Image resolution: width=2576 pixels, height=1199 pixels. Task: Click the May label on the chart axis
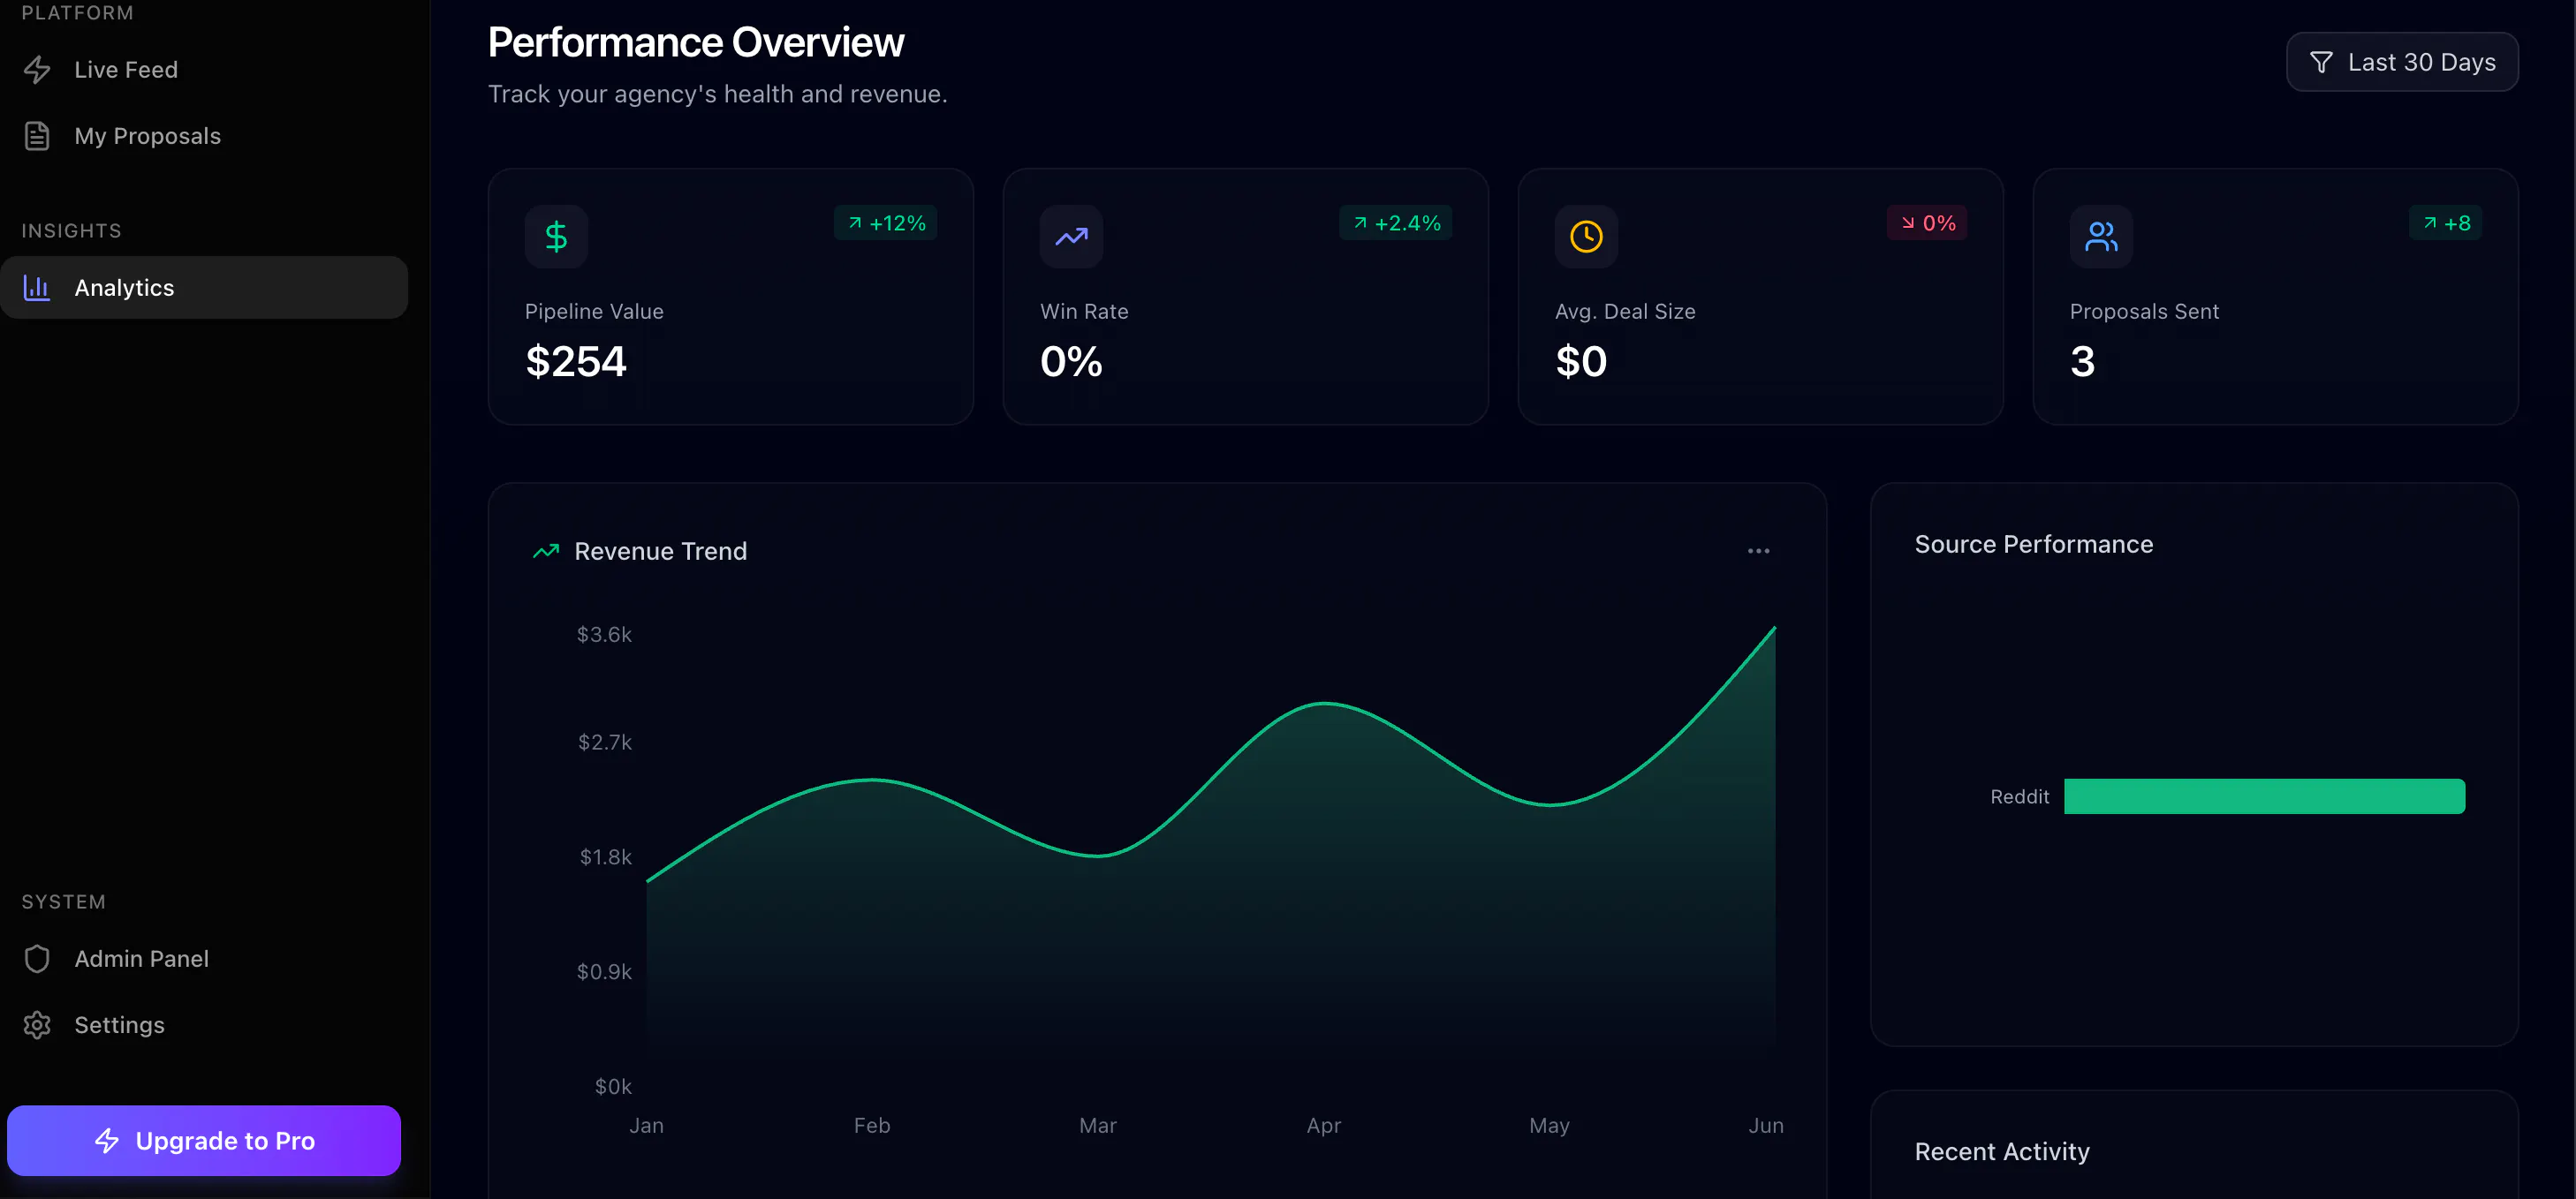(x=1549, y=1126)
